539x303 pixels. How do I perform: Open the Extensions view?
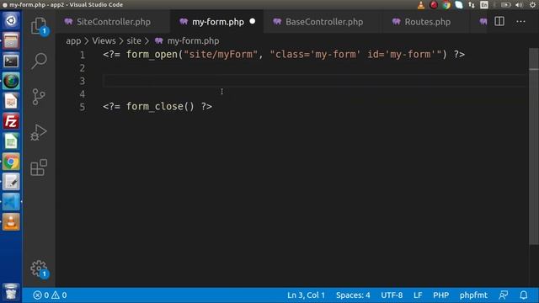click(x=39, y=167)
